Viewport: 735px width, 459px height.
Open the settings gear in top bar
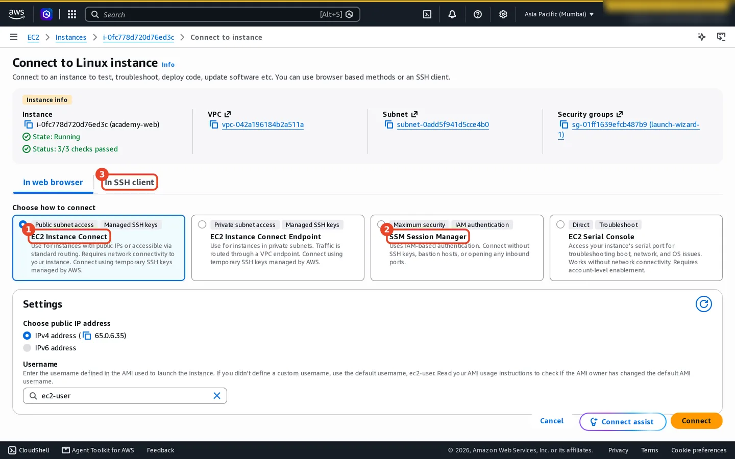[x=503, y=14]
